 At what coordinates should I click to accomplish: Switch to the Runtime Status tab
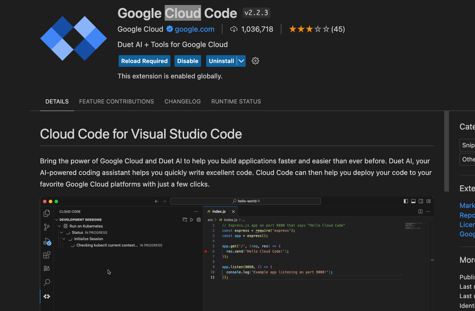[x=236, y=102]
